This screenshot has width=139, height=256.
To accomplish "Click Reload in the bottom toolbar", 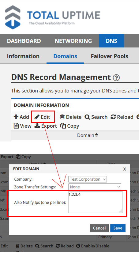I will (65, 246).
